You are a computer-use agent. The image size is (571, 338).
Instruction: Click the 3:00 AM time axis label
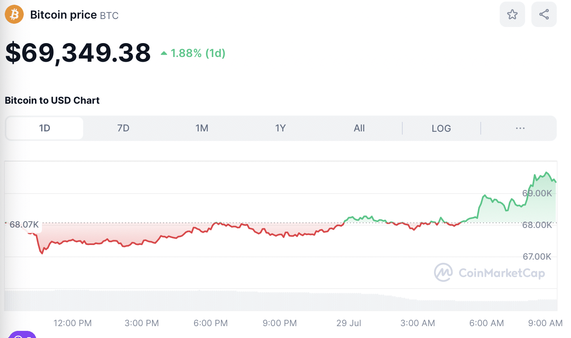point(418,323)
